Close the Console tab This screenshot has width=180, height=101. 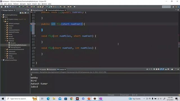65,70
